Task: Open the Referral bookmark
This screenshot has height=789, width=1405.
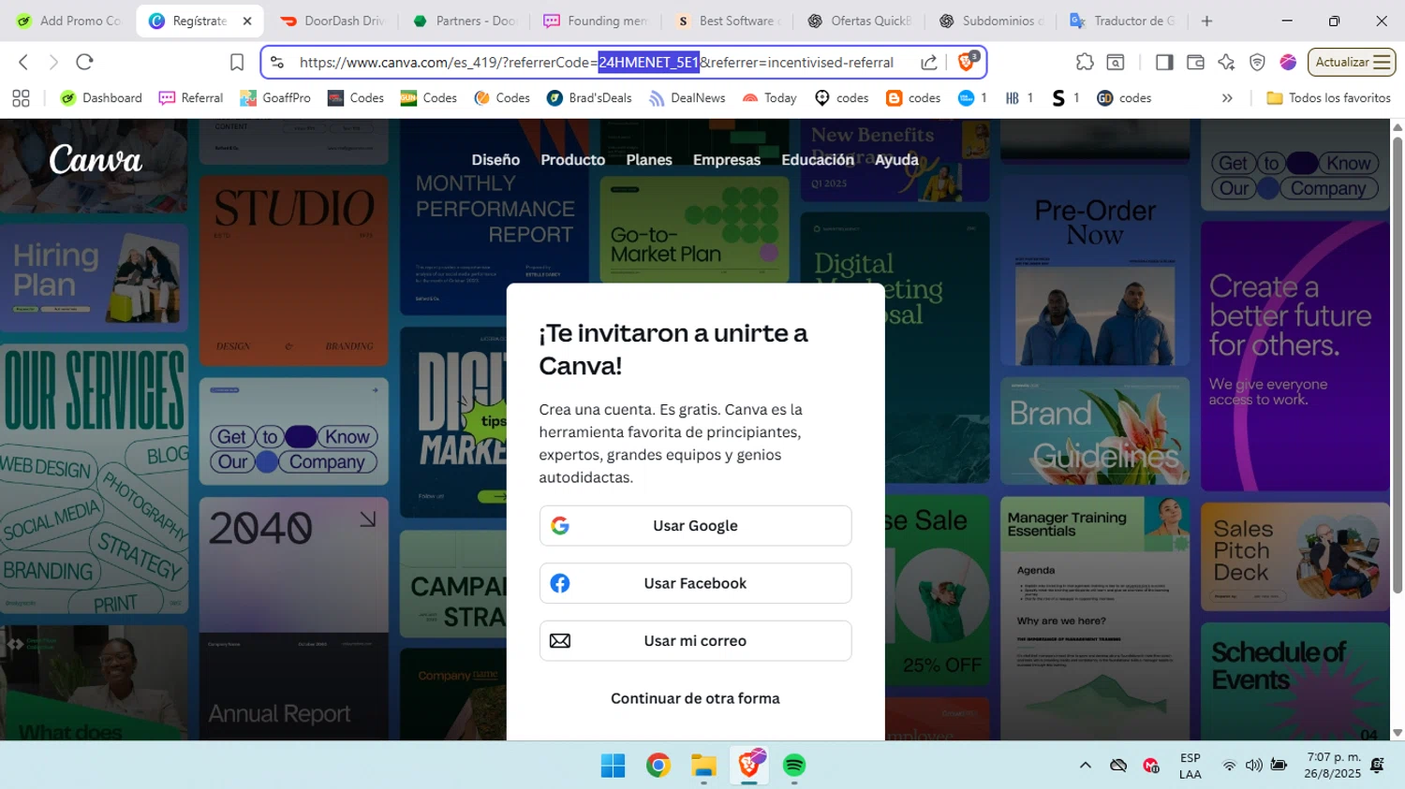Action: coord(191,97)
